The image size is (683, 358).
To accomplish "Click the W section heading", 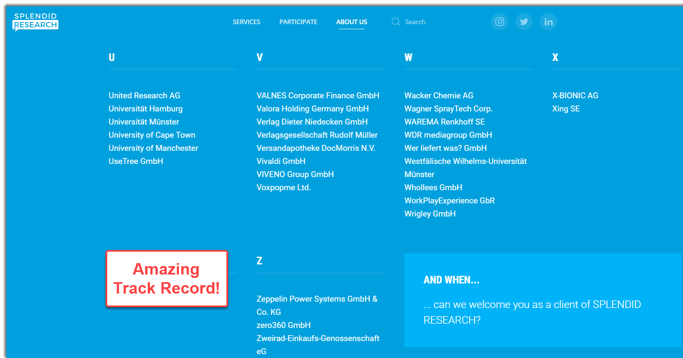I will [408, 58].
